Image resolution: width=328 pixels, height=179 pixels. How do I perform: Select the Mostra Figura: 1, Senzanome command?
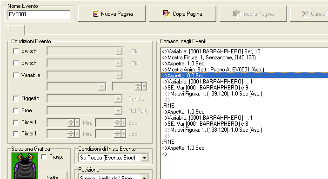[x=244, y=58]
